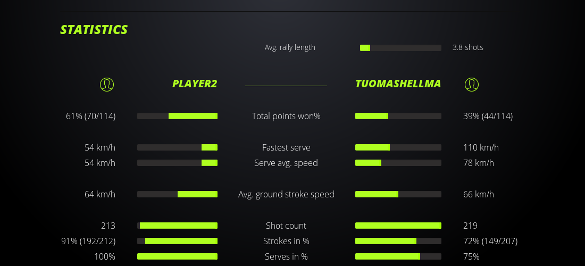The height and width of the screenshot is (266, 585).
Task: Open the TUOMASHELLMA player name
Action: click(398, 84)
